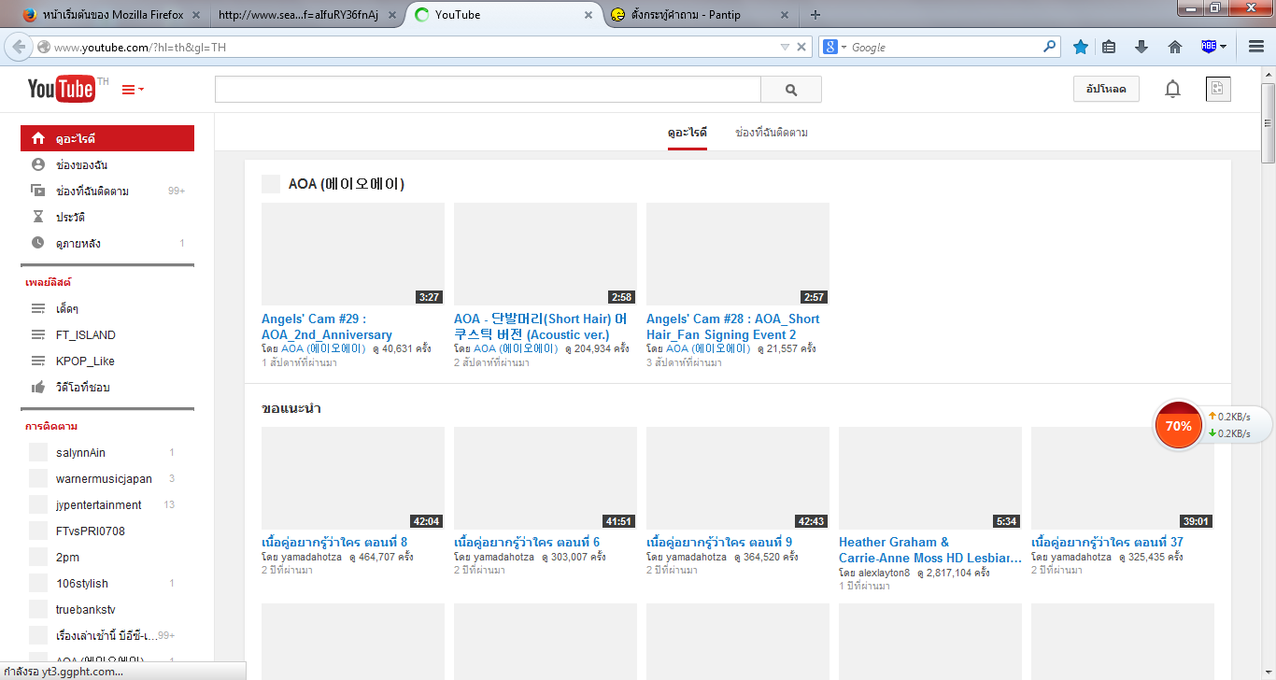Open the Firefox downloads arrow
1276x680 pixels.
[x=1141, y=47]
